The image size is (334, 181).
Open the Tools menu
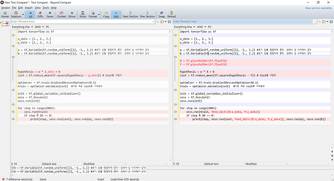click(45, 8)
